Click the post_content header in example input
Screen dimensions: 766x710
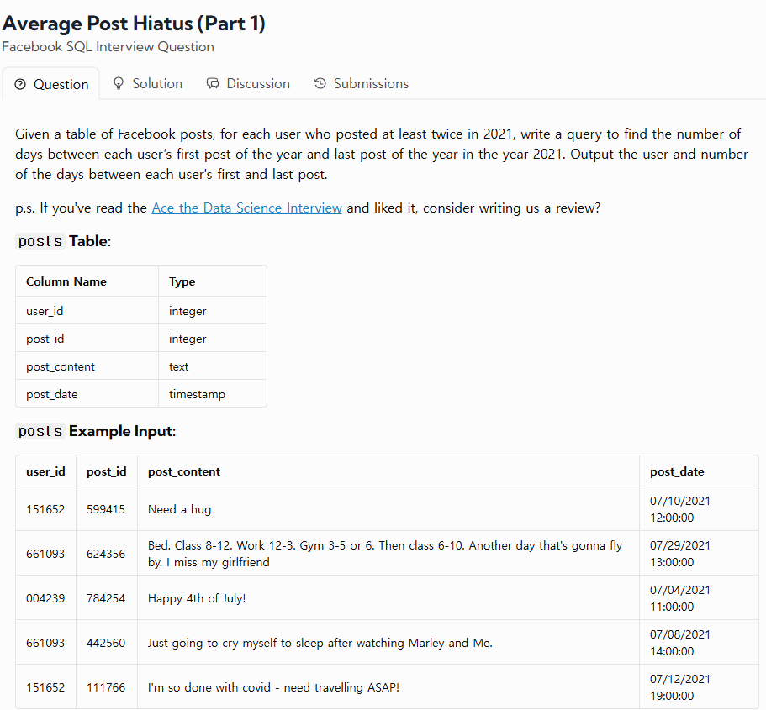coord(388,471)
